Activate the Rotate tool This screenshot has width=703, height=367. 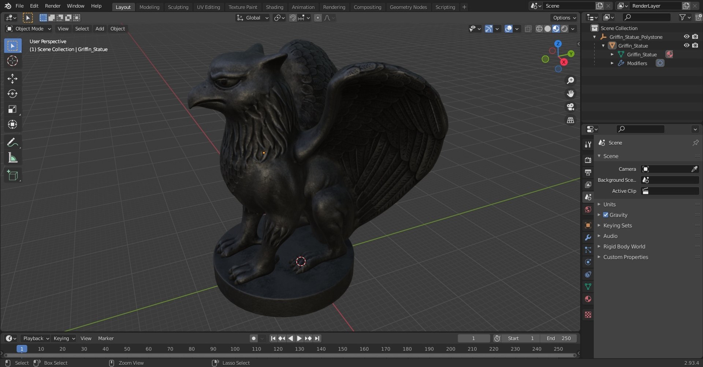12,94
